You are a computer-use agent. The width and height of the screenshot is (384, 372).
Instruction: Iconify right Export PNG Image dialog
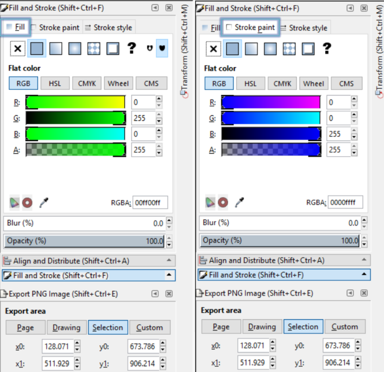point(350,293)
